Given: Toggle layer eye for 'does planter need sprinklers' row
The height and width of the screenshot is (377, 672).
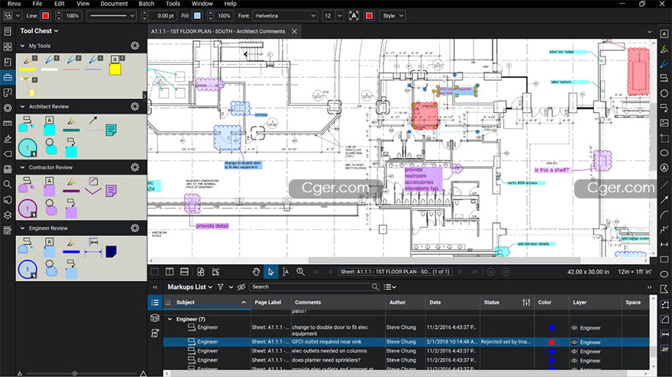Looking at the screenshot, I should (574, 361).
